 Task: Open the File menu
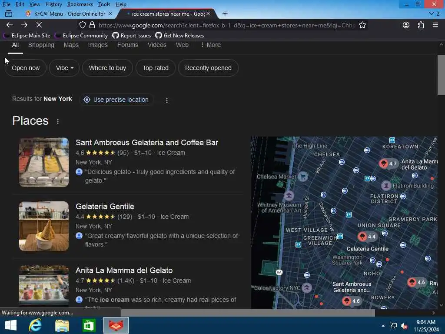(x=6, y=4)
